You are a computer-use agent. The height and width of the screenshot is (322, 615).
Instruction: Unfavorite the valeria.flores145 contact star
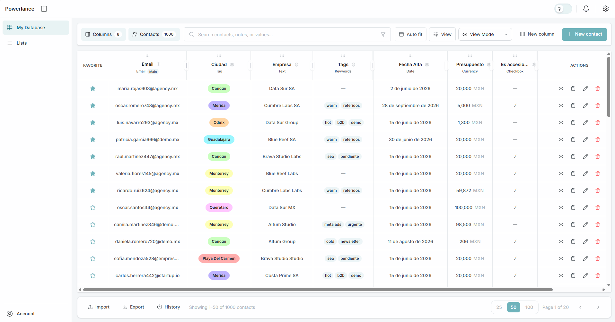[93, 174]
